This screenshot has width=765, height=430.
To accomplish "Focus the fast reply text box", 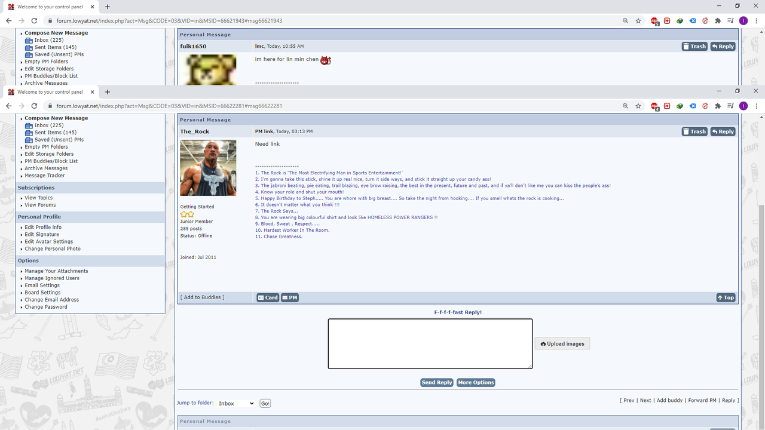I will 430,343.
